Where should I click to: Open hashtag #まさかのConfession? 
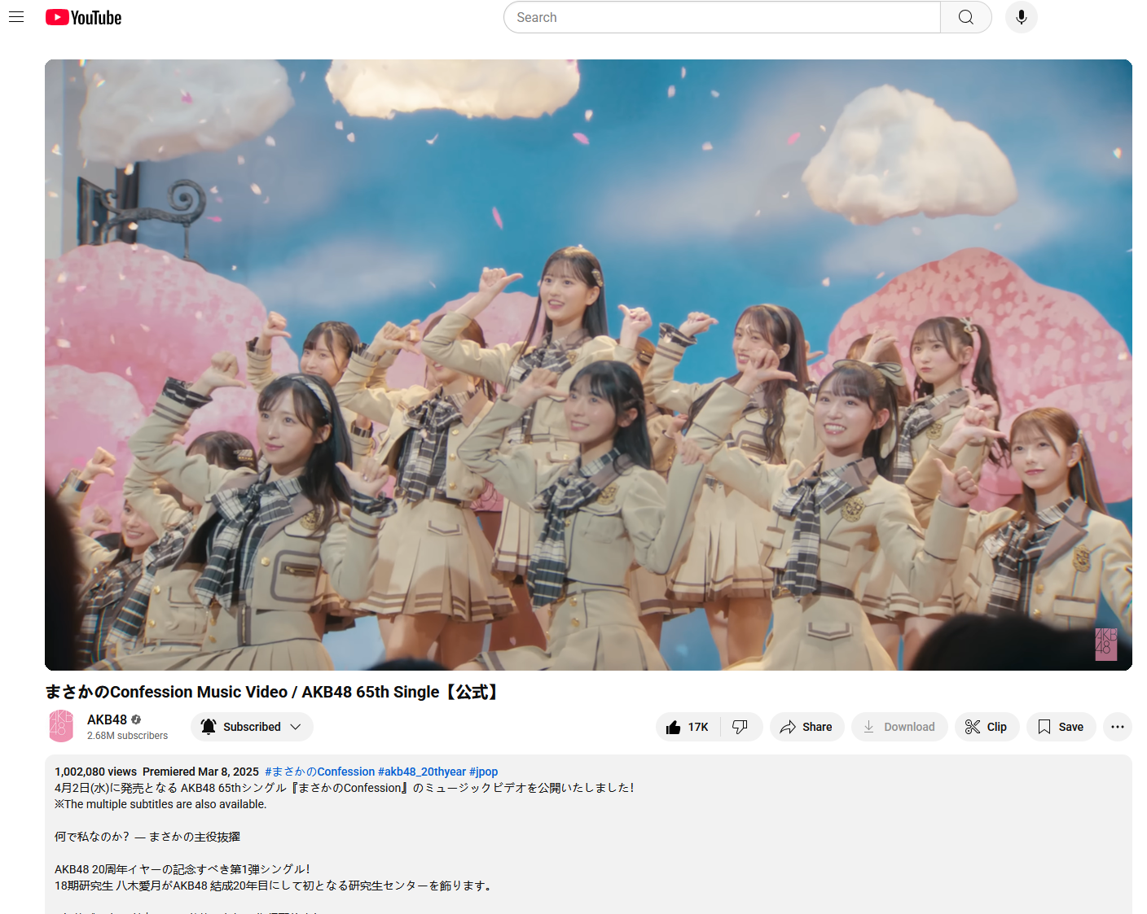click(319, 772)
